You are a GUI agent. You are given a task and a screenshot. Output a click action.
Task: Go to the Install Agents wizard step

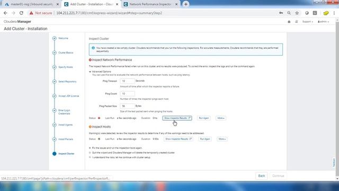(x=65, y=125)
